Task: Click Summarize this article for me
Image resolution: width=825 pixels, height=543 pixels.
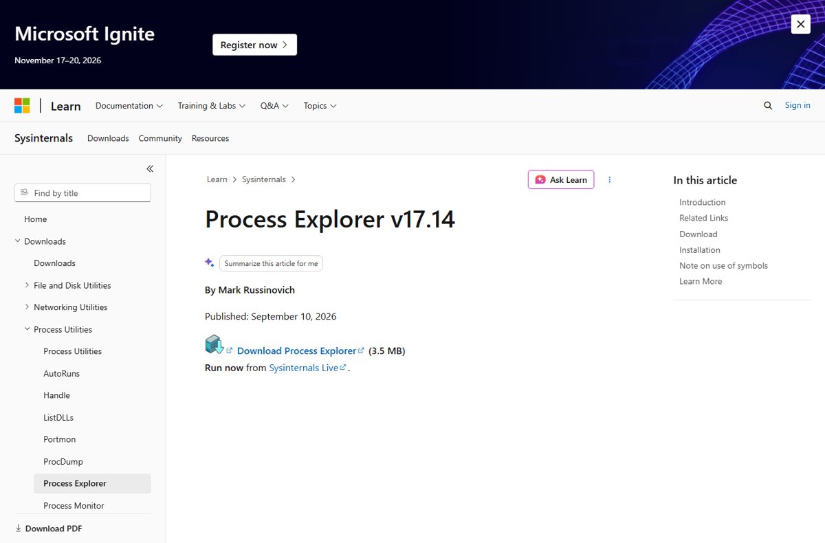Action: (x=271, y=263)
